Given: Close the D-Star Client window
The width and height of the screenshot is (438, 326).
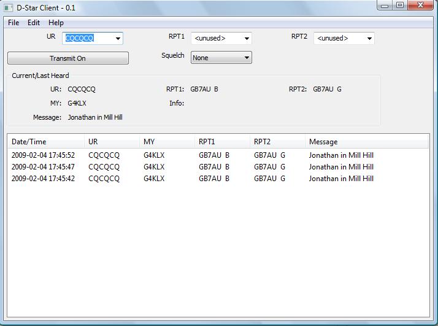Looking at the screenshot, I should pos(420,6).
